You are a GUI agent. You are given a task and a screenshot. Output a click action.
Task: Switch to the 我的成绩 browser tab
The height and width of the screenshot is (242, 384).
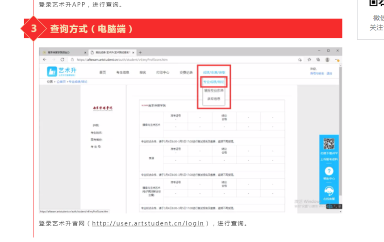coord(112,52)
